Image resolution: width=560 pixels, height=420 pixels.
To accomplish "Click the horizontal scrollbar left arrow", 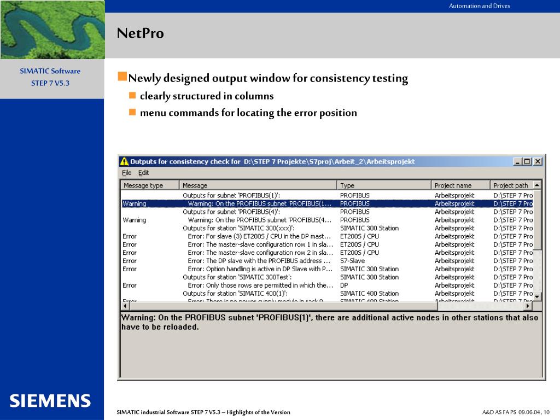I will coord(125,306).
